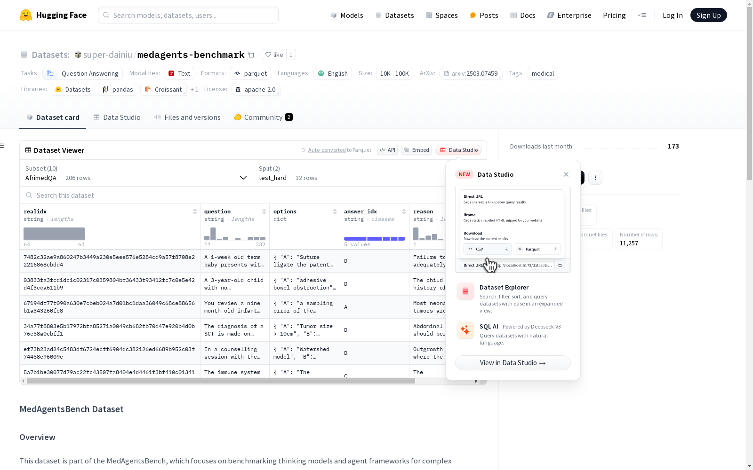Image resolution: width=753 pixels, height=470 pixels.
Task: Click the Embed button
Action: (417, 150)
